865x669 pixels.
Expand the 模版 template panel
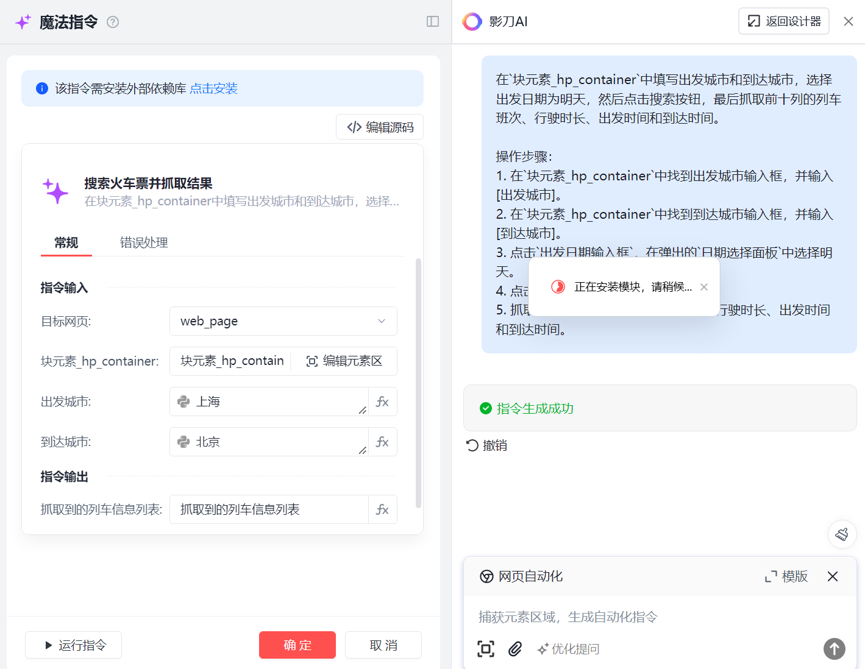click(x=786, y=576)
